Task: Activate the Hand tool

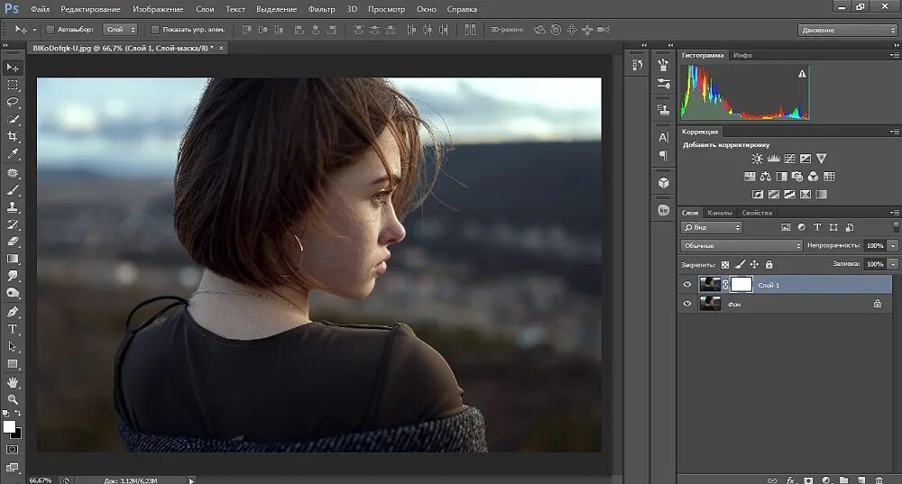Action: point(13,381)
